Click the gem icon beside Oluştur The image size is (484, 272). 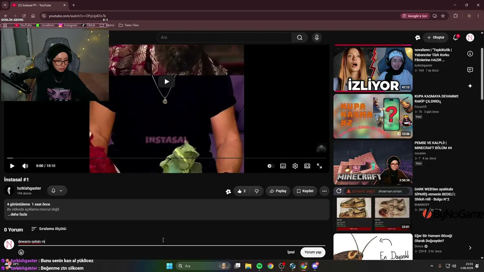point(417,37)
